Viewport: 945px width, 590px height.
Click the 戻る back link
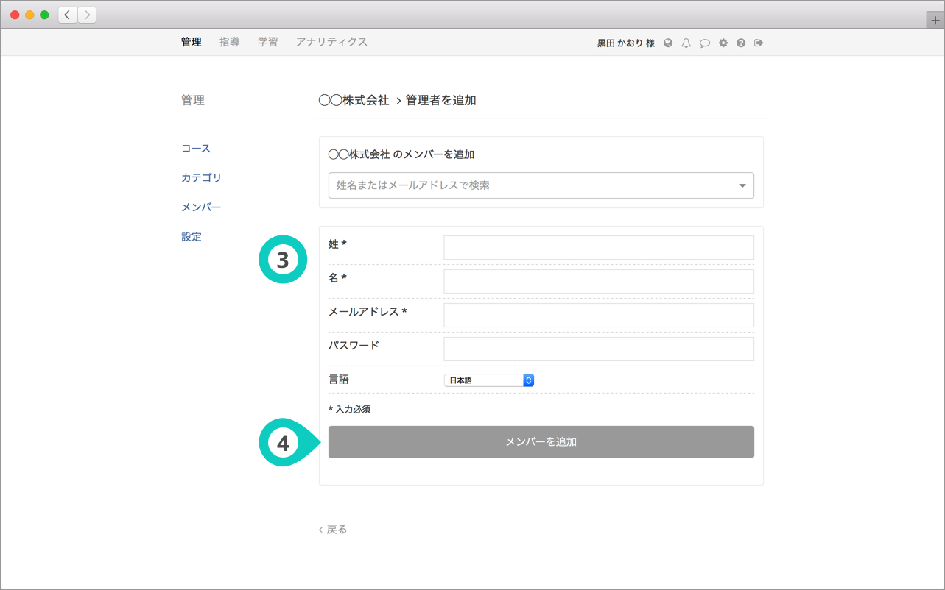pos(333,530)
